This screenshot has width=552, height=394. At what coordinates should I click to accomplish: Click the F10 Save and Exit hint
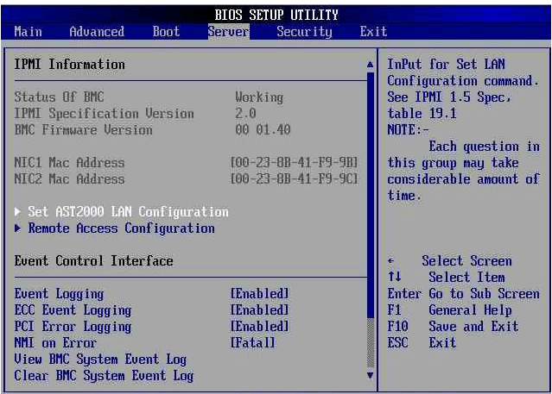pos(453,327)
